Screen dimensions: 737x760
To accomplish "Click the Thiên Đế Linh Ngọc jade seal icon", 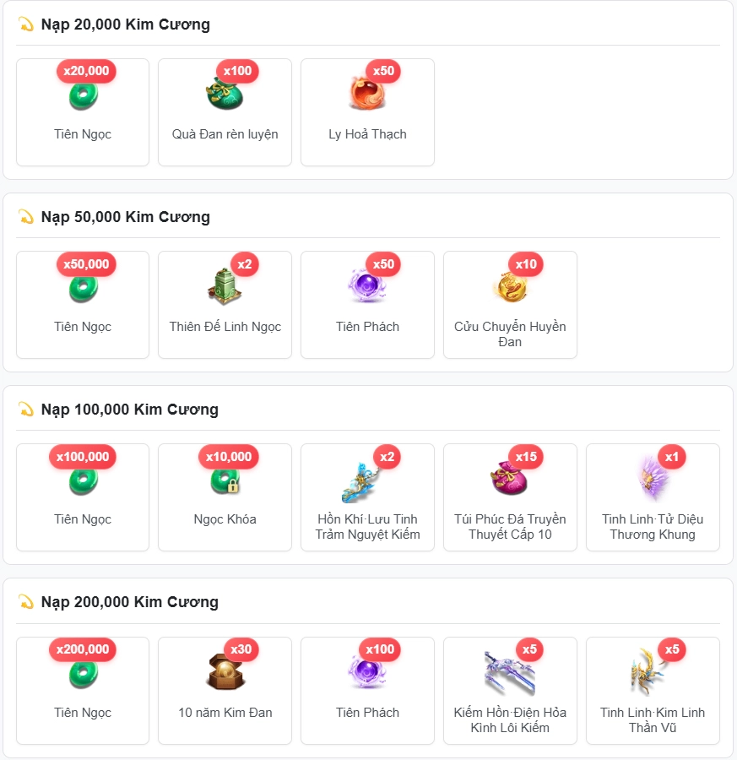I will point(225,286).
